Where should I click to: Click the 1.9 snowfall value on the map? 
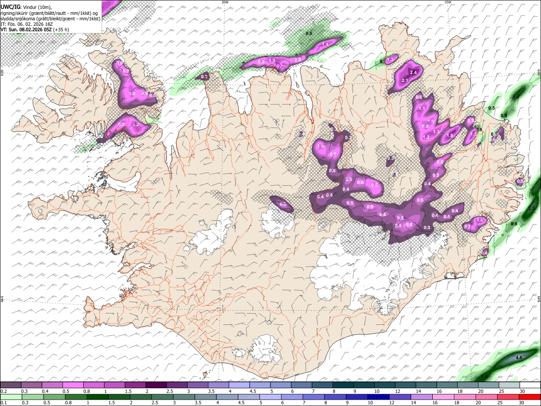pos(450,136)
